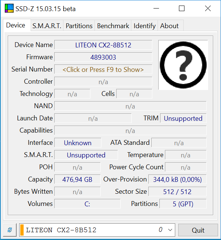Click the Capacity 476,94 GB field
The width and height of the screenshot is (221, 240).
[x=77, y=179]
